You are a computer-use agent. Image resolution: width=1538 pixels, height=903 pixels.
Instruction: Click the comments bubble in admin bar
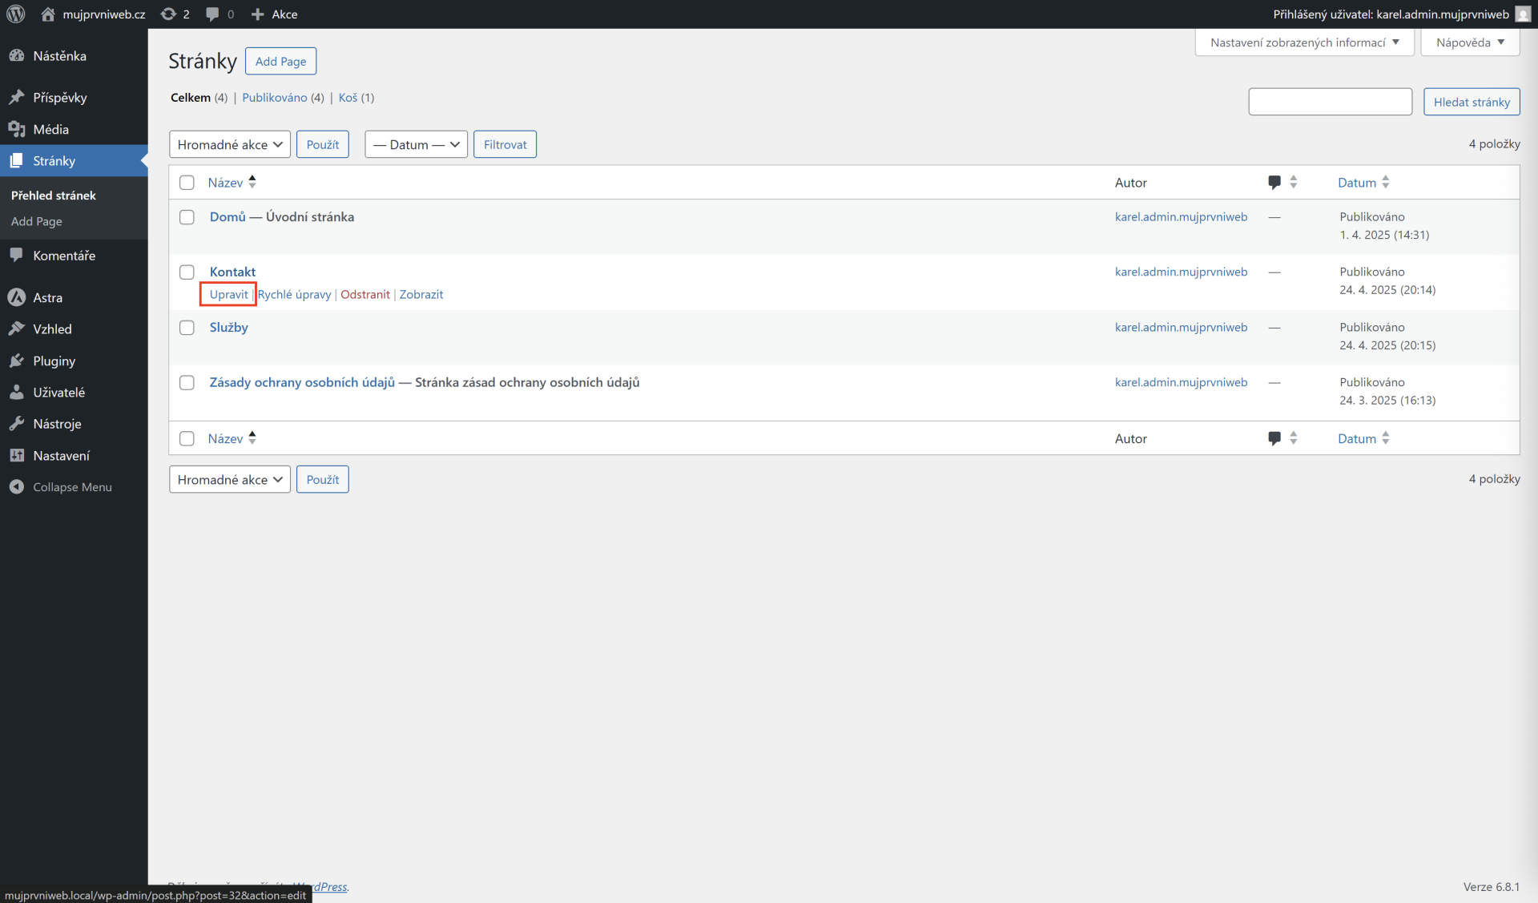(212, 14)
